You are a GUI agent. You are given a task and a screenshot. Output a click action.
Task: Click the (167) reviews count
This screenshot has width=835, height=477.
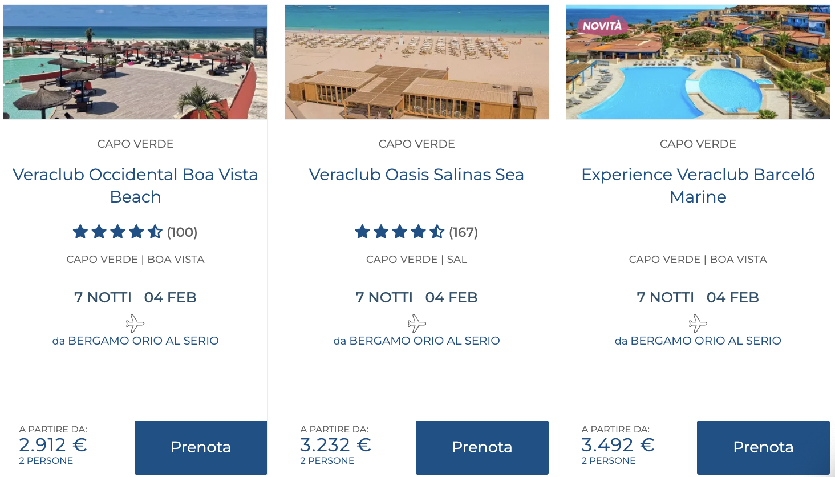point(463,232)
